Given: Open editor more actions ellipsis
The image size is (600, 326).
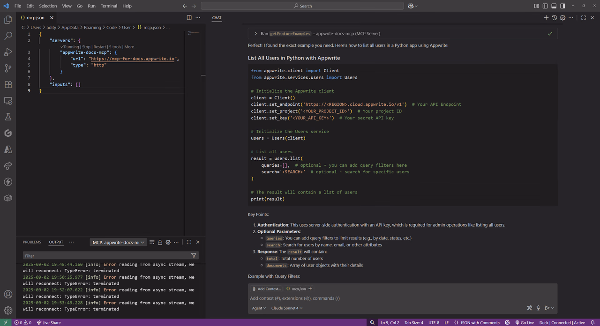Looking at the screenshot, I should 198,18.
